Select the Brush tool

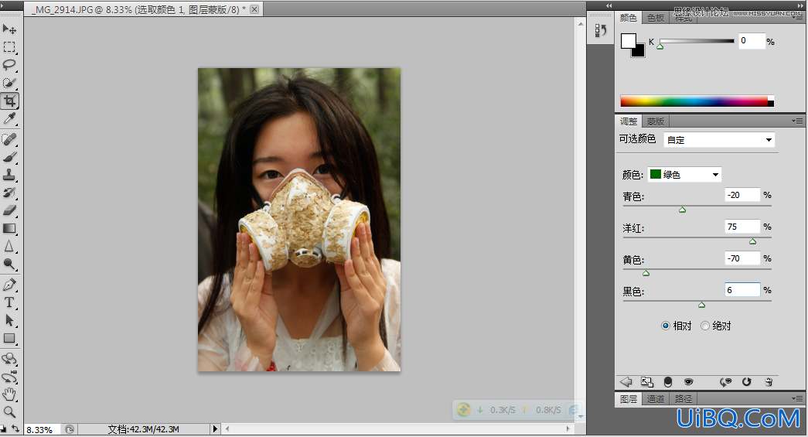[x=9, y=157]
